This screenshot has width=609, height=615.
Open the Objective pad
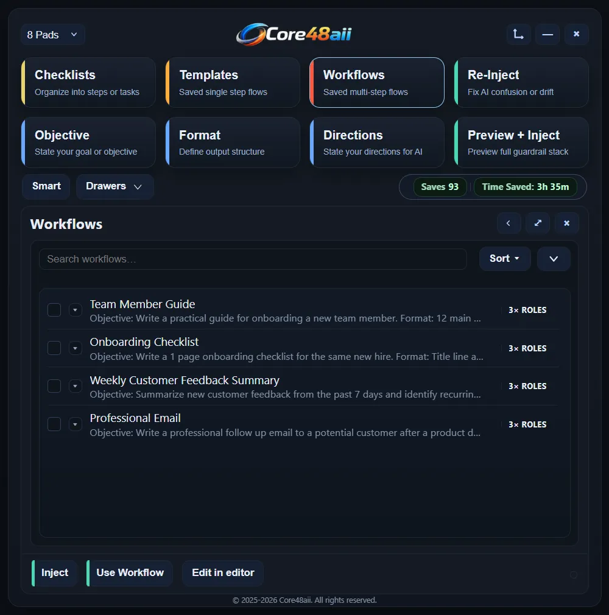(89, 142)
